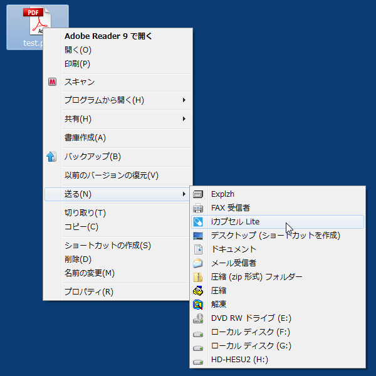376x376 pixels.
Task: Send to iカプセル Lite
Action: click(x=278, y=222)
